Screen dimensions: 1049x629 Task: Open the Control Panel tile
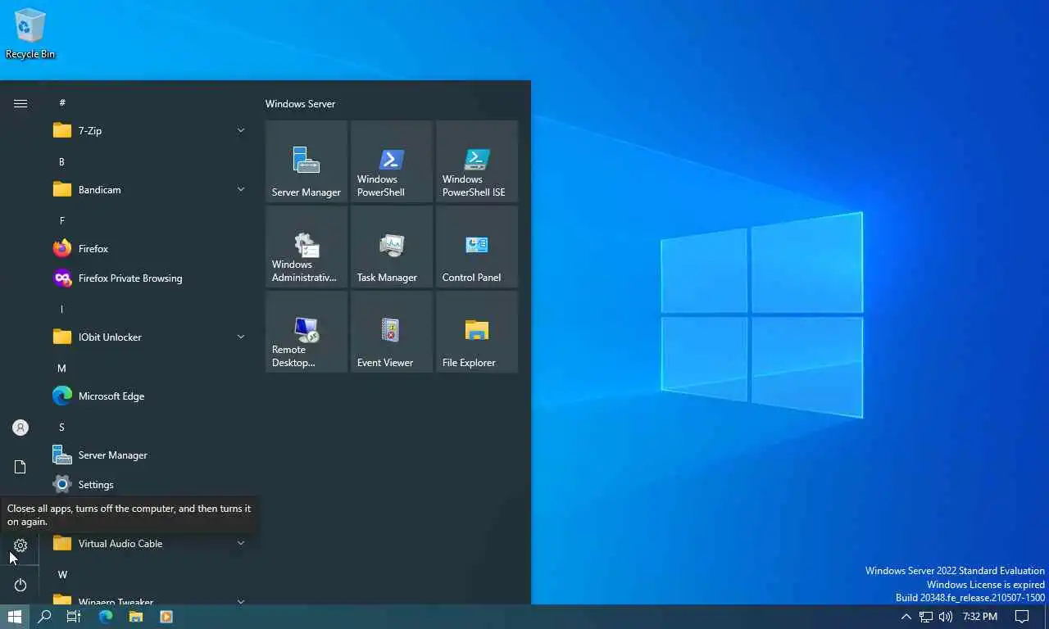click(x=477, y=247)
